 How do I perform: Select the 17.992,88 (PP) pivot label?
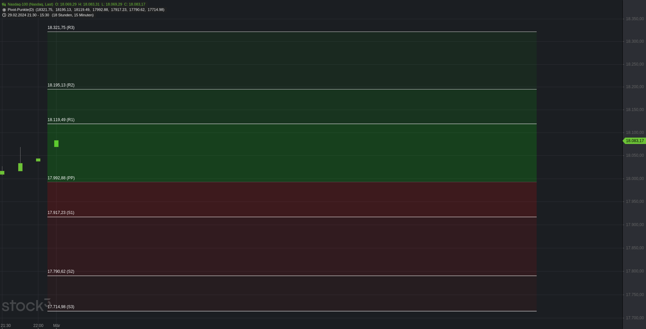point(61,178)
